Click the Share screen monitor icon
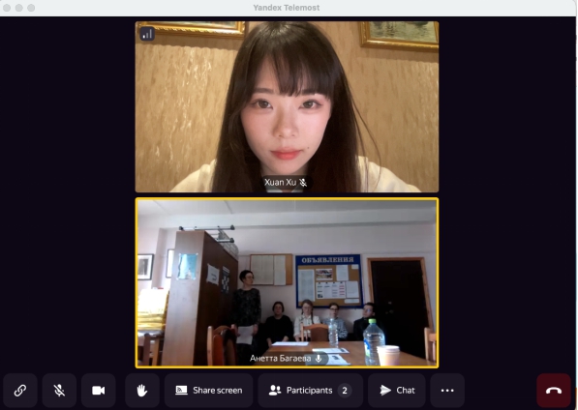The width and height of the screenshot is (578, 410). tap(181, 390)
